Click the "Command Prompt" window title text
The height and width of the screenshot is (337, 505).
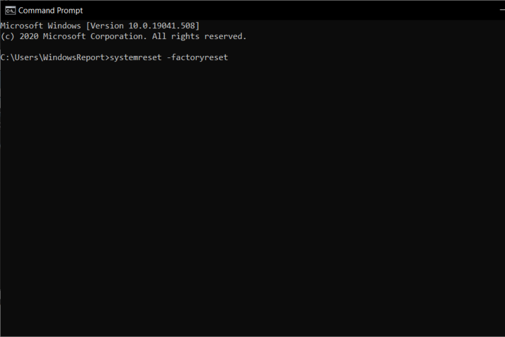(50, 11)
